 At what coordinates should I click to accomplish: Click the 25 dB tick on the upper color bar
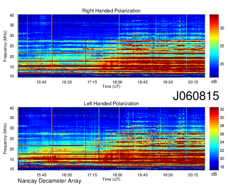222,46
